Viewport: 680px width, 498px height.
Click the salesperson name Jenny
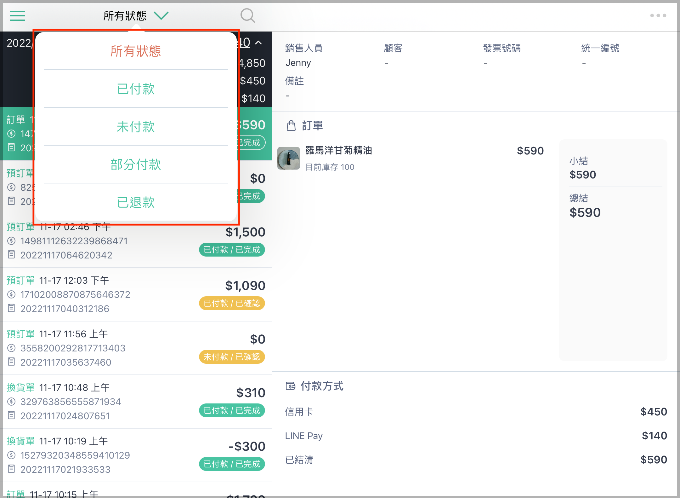point(298,63)
